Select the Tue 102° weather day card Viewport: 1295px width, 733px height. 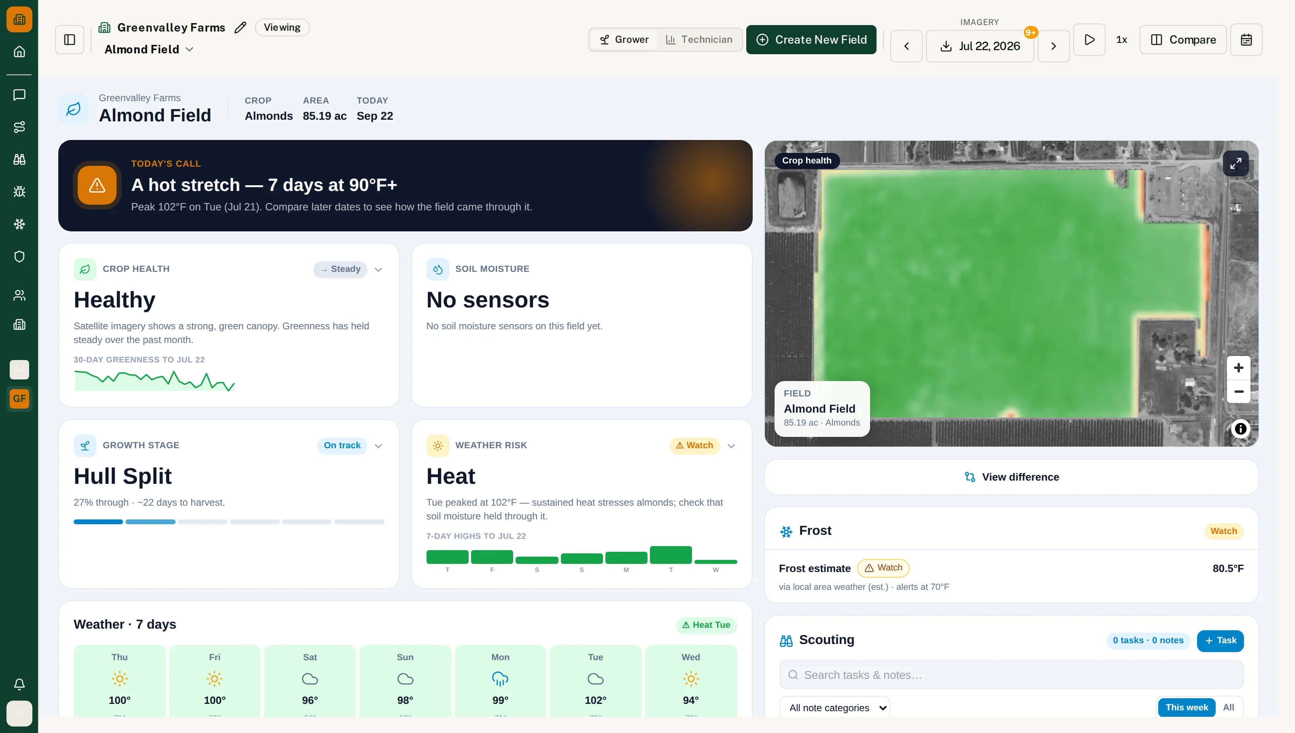pos(596,681)
